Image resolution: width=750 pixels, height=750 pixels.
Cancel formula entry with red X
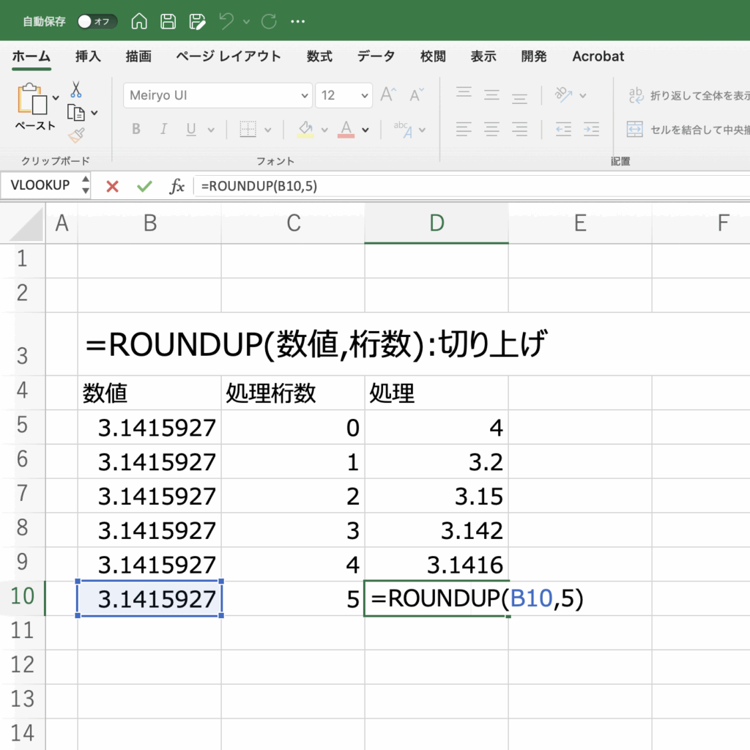[112, 186]
